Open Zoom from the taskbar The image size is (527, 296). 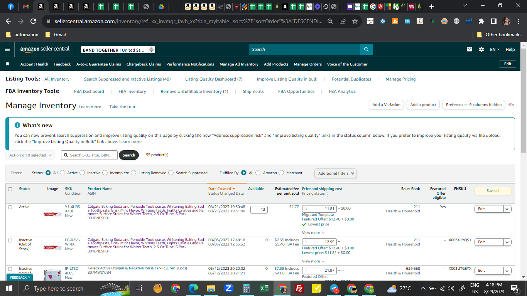[x=228, y=288]
